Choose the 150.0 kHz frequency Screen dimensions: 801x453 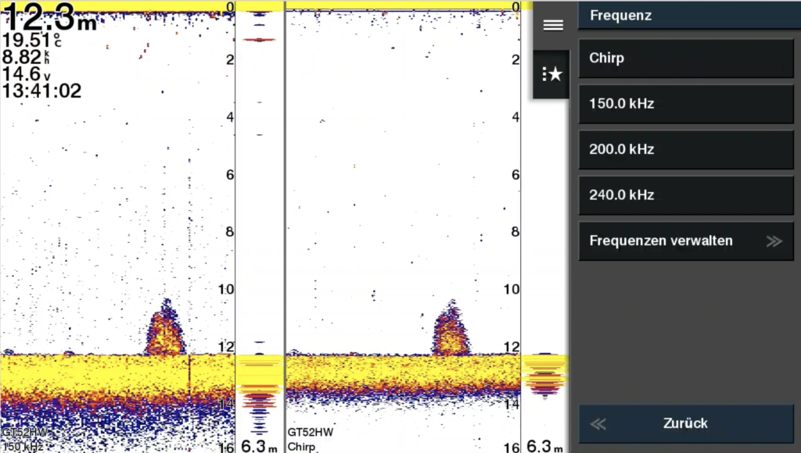[x=685, y=103]
